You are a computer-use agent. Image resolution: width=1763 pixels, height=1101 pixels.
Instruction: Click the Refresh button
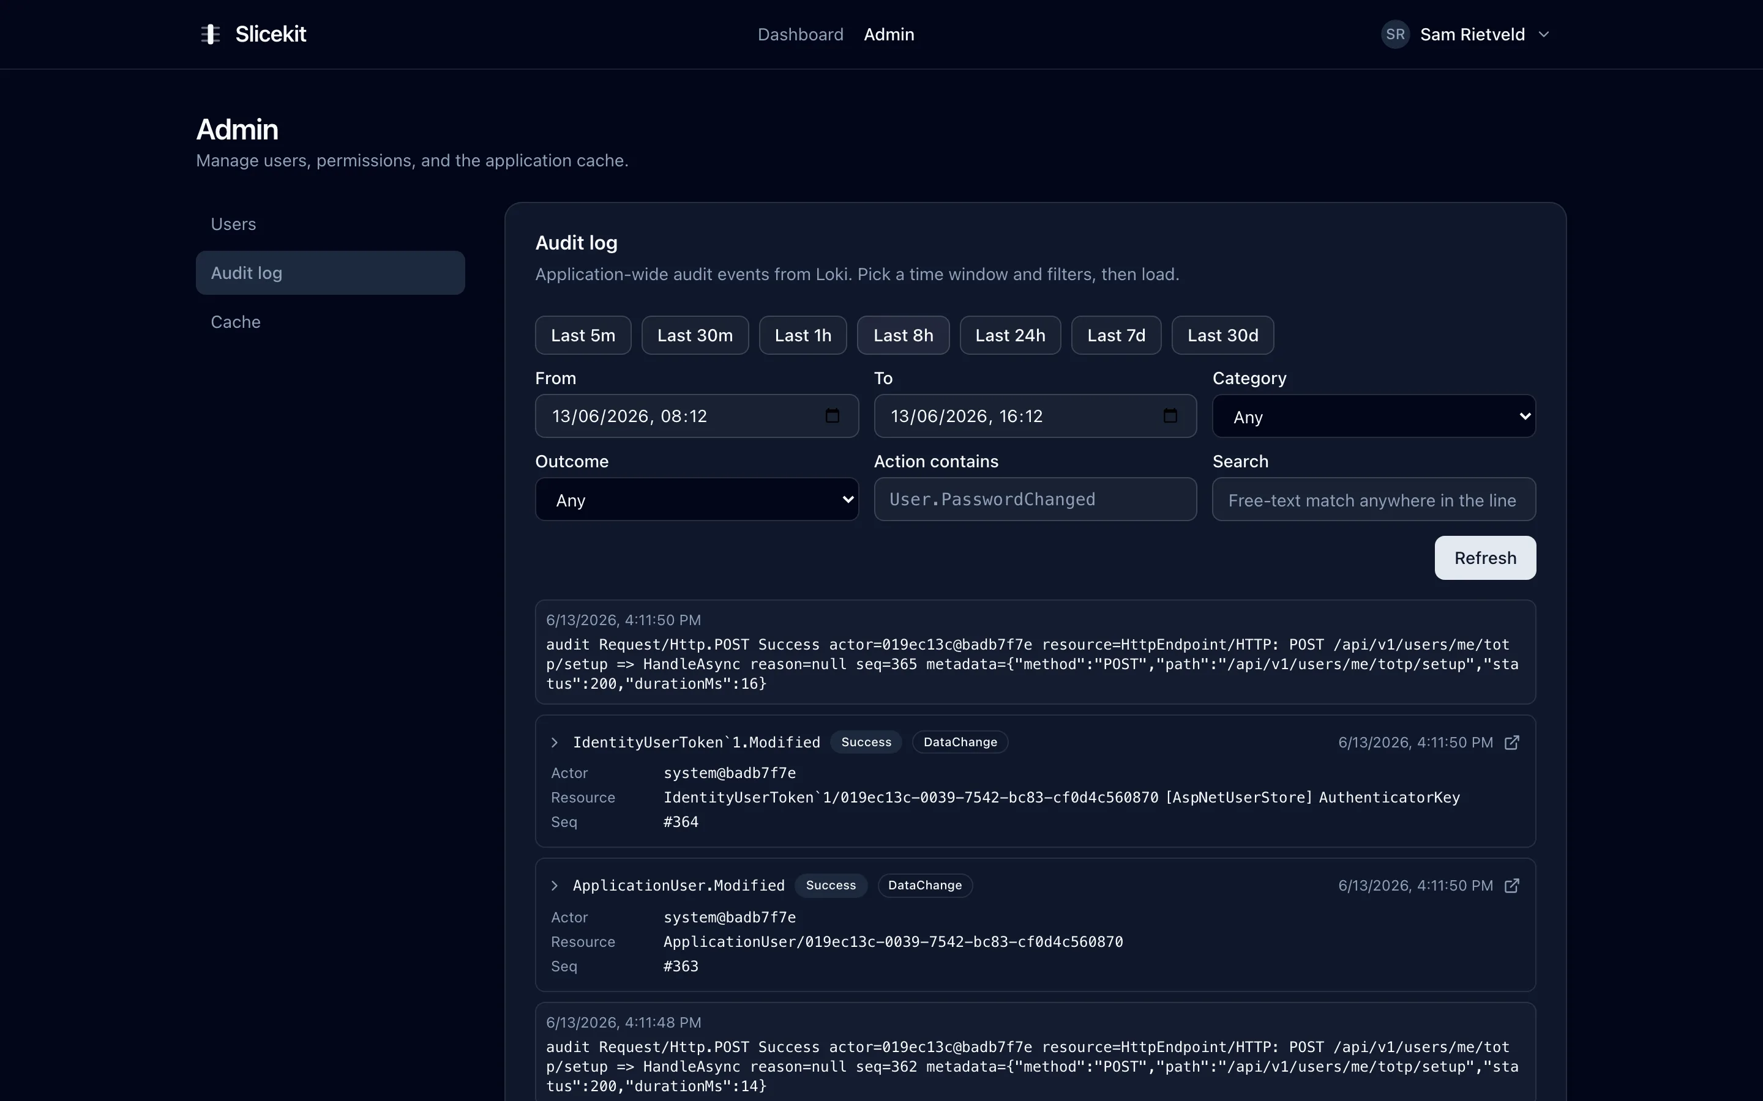(x=1484, y=558)
